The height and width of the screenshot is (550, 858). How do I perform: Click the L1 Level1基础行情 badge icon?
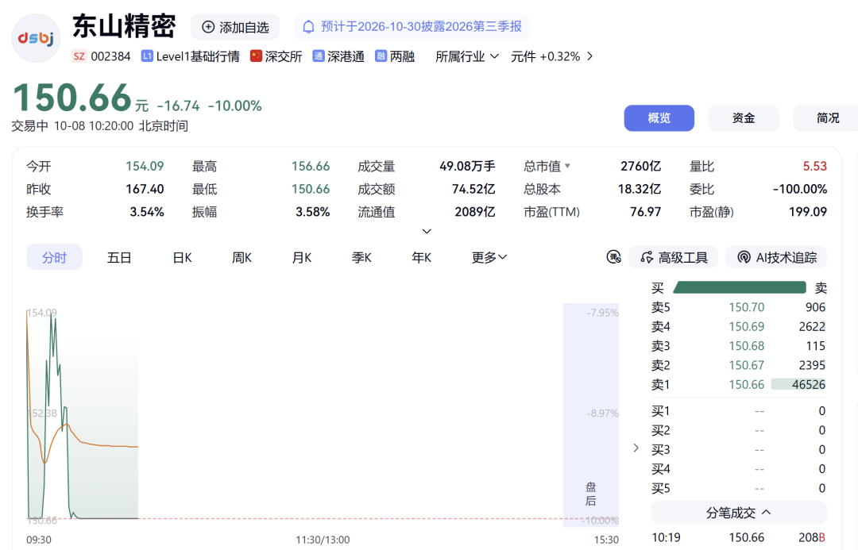point(147,56)
